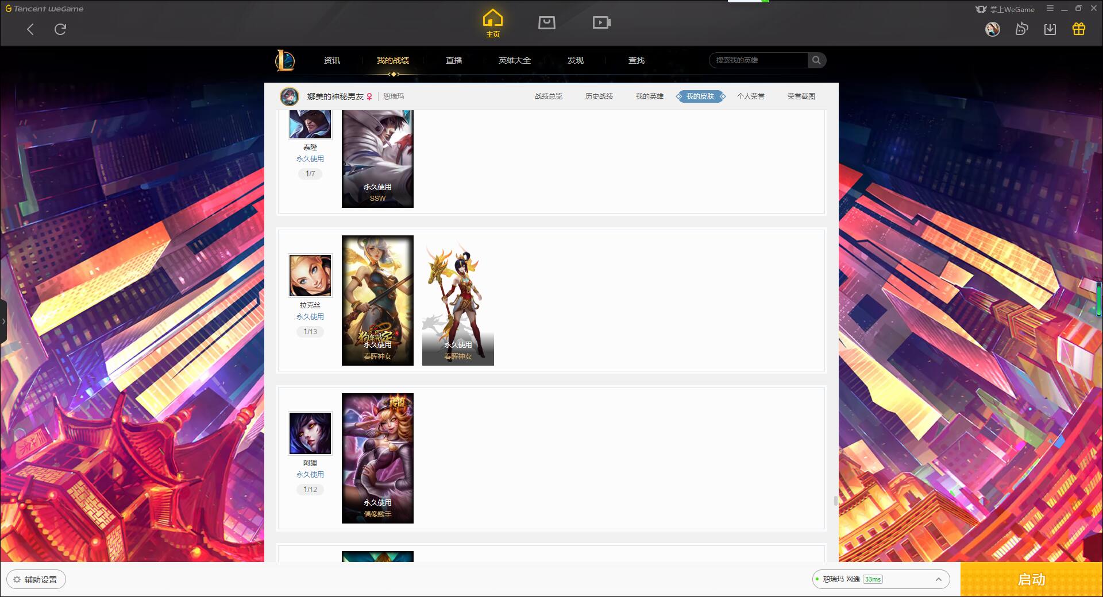The width and height of the screenshot is (1103, 597).
Task: Switch to 历史战绩 sub-tab
Action: click(599, 96)
